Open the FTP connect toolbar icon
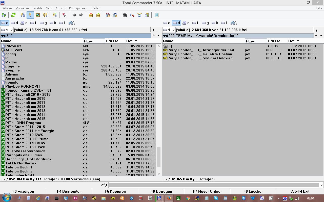 point(108,15)
